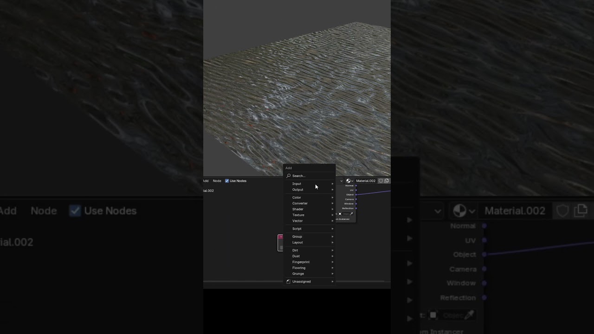Open the Output submenu
The height and width of the screenshot is (334, 594).
click(x=310, y=190)
